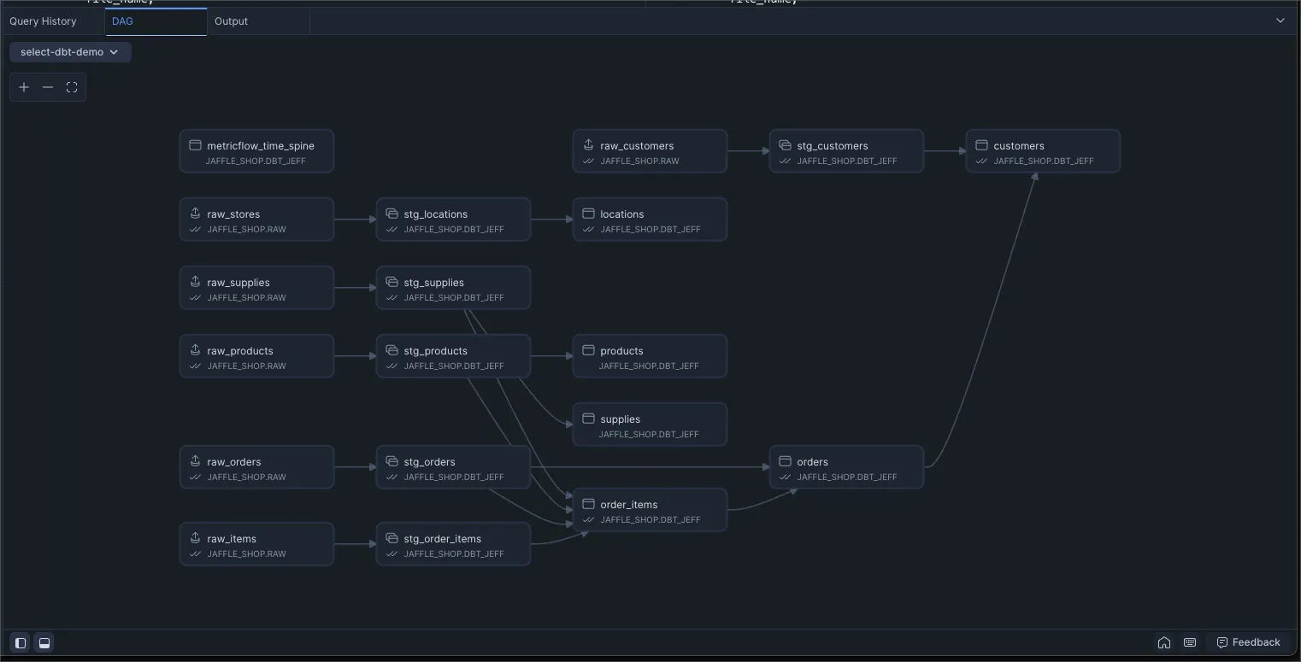The width and height of the screenshot is (1301, 662).
Task: Toggle the left sidebar panel icon
Action: click(21, 642)
